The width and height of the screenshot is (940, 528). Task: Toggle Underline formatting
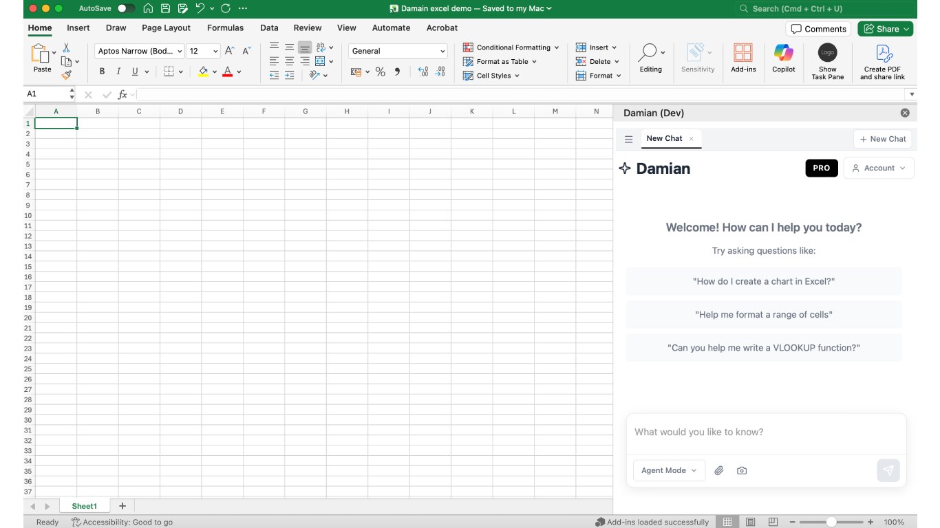135,71
